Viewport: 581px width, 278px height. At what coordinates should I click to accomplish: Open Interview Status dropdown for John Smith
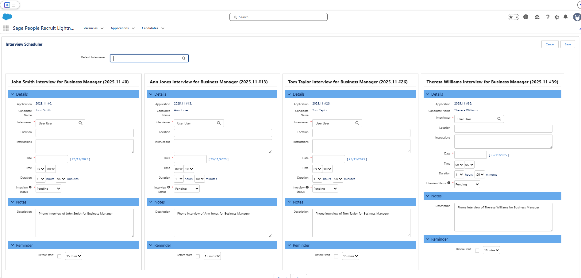click(48, 189)
